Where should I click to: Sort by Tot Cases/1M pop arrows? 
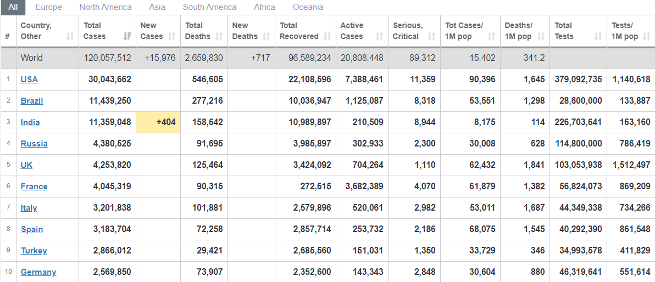coord(492,37)
